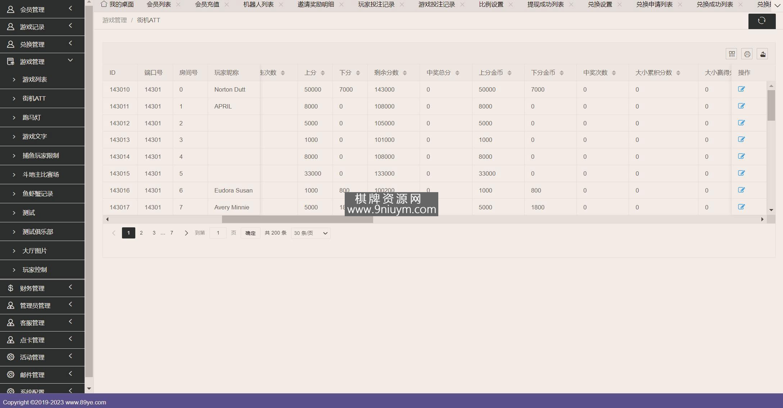Edit row 143011 with pencil icon
Viewport: 783px width, 408px height.
pyautogui.click(x=741, y=106)
